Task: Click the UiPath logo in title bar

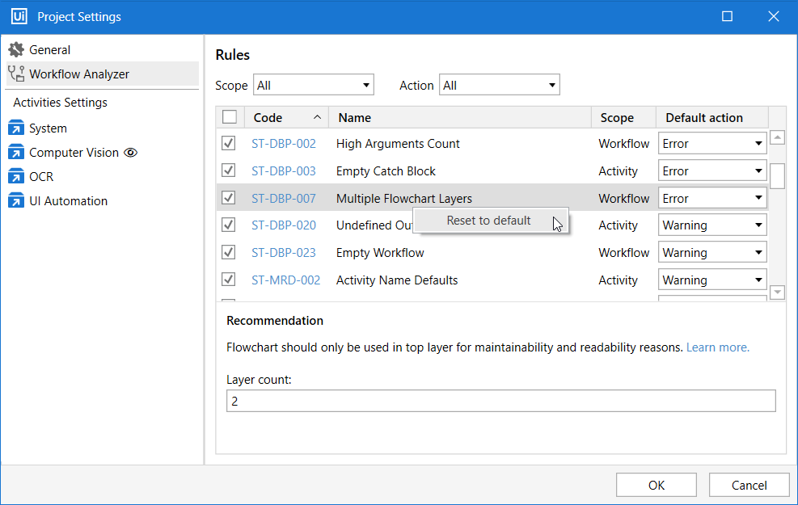Action: click(x=19, y=17)
